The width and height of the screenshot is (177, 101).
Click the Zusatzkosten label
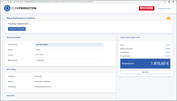coord(125,52)
